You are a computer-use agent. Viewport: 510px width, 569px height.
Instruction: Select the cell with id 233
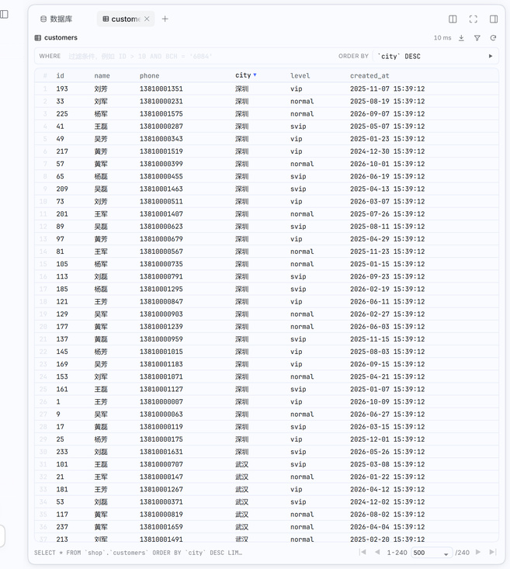click(62, 452)
